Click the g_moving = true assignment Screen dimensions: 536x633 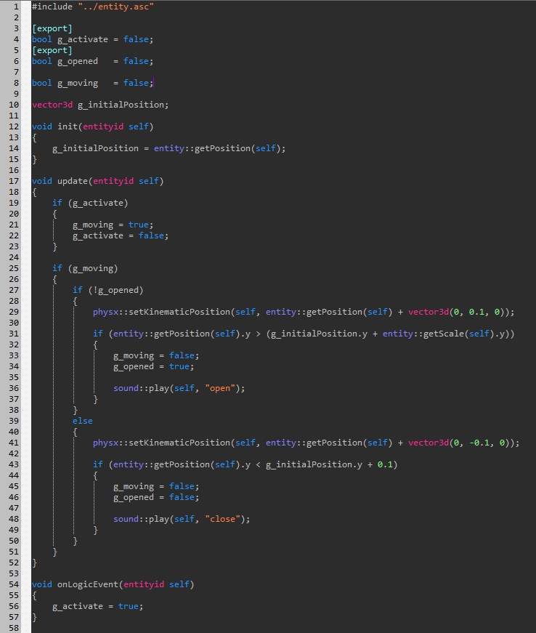(x=113, y=225)
